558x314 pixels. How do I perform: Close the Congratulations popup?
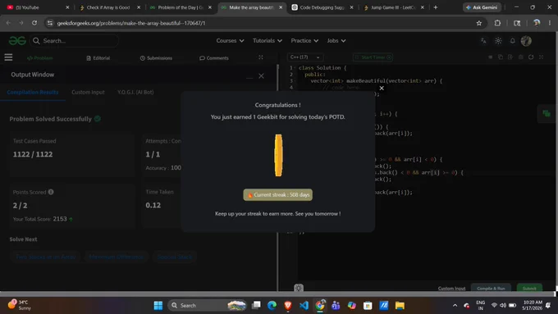pyautogui.click(x=382, y=88)
